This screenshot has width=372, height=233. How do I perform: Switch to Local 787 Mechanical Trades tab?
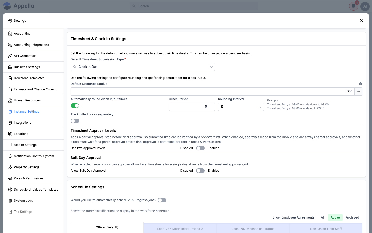(253, 229)
